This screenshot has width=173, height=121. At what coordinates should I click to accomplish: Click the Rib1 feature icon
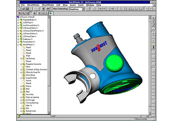[x=24, y=89]
